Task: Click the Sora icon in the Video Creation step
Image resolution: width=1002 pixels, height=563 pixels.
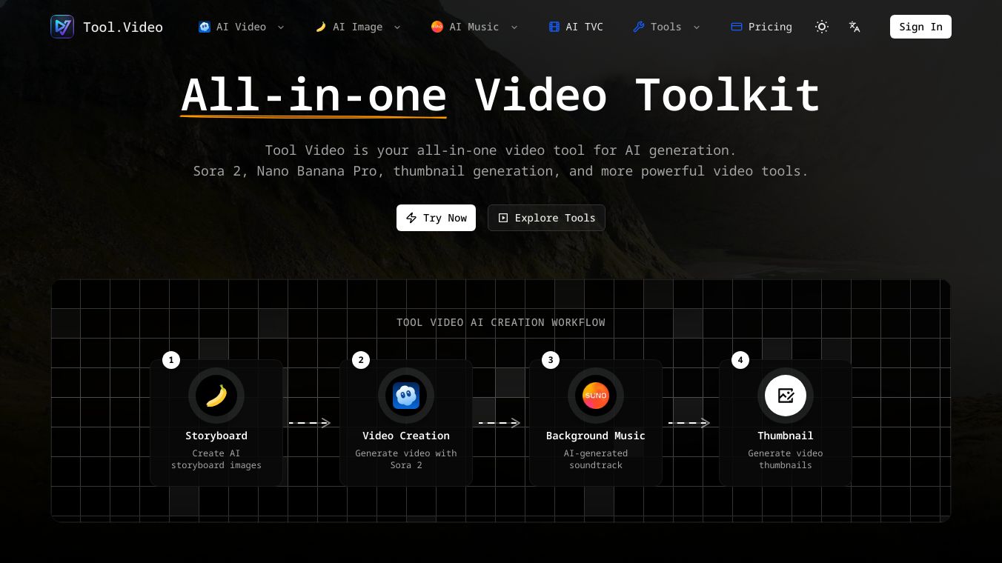Action: tap(406, 396)
